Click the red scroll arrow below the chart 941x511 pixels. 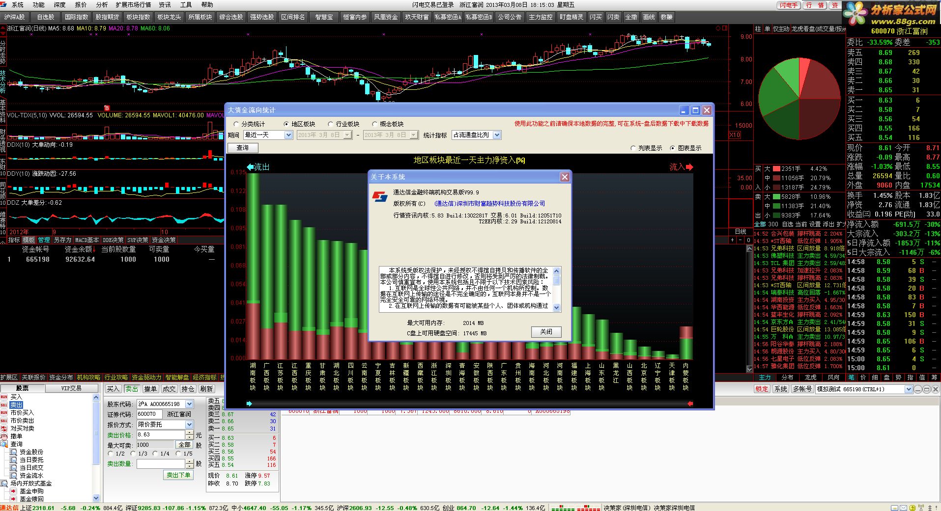690,403
